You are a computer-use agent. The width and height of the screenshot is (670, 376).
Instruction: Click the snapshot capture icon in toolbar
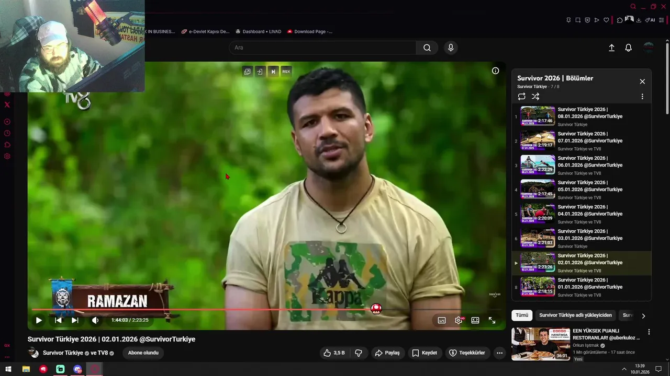pyautogui.click(x=578, y=20)
